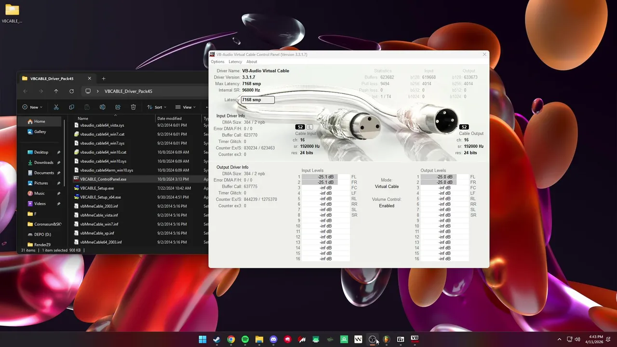
Task: Select file vbMmeCable_xp.inf
Action: (x=97, y=233)
